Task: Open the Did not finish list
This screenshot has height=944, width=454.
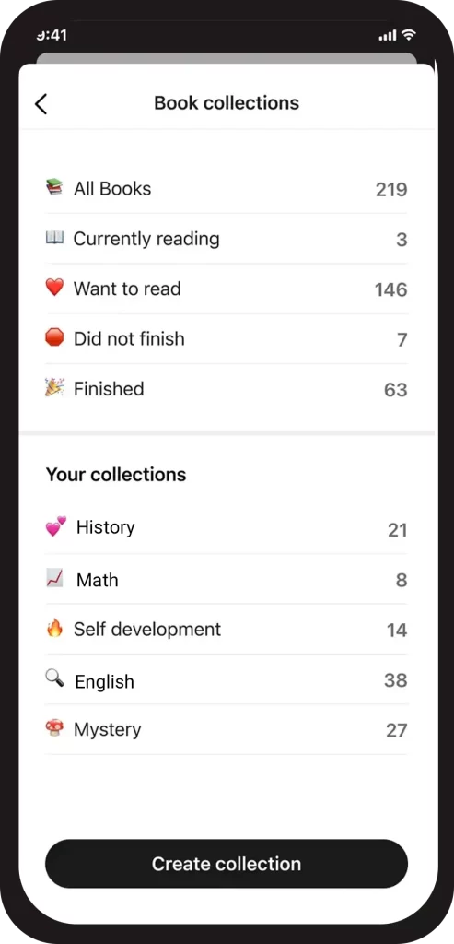Action: [227, 338]
